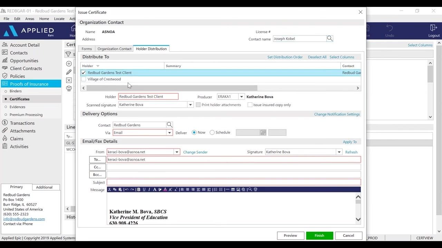Apply Underline formatting in the message editor
The height and width of the screenshot is (248, 442).
coord(144,189)
